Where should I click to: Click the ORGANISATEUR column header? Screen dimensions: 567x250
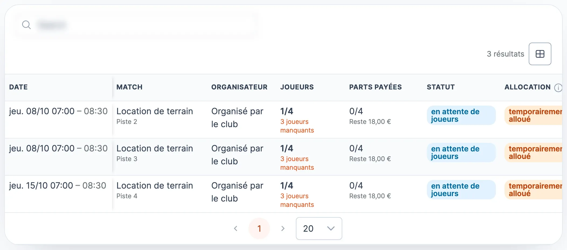(239, 87)
